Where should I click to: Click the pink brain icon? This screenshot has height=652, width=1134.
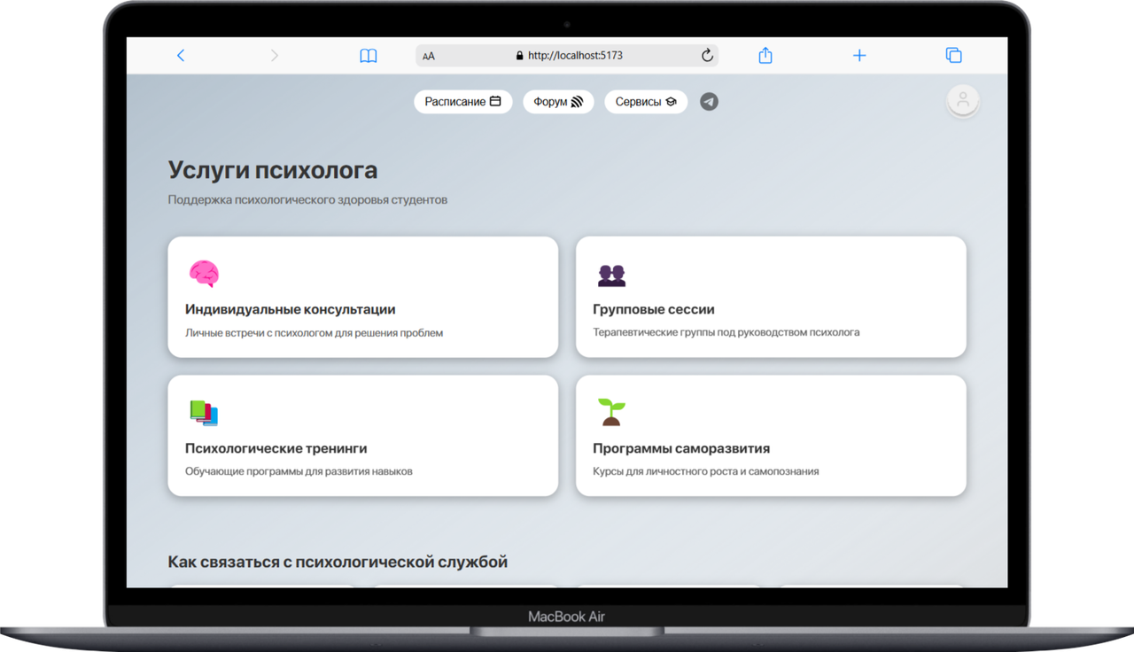coord(204,274)
